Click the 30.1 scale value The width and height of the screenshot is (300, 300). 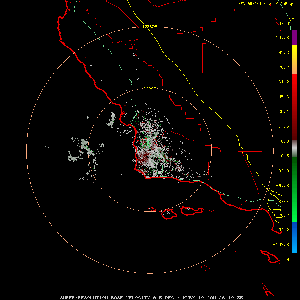[284, 112]
